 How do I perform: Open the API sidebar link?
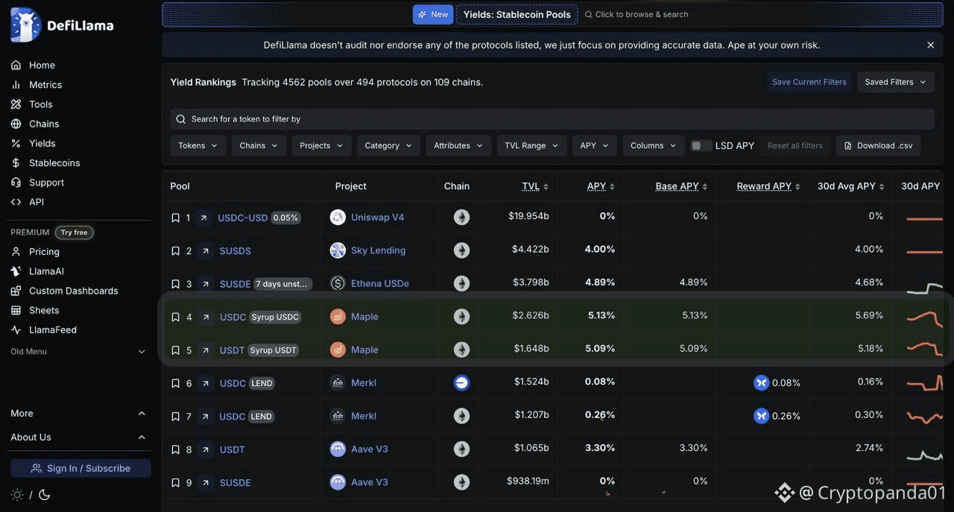coord(37,202)
